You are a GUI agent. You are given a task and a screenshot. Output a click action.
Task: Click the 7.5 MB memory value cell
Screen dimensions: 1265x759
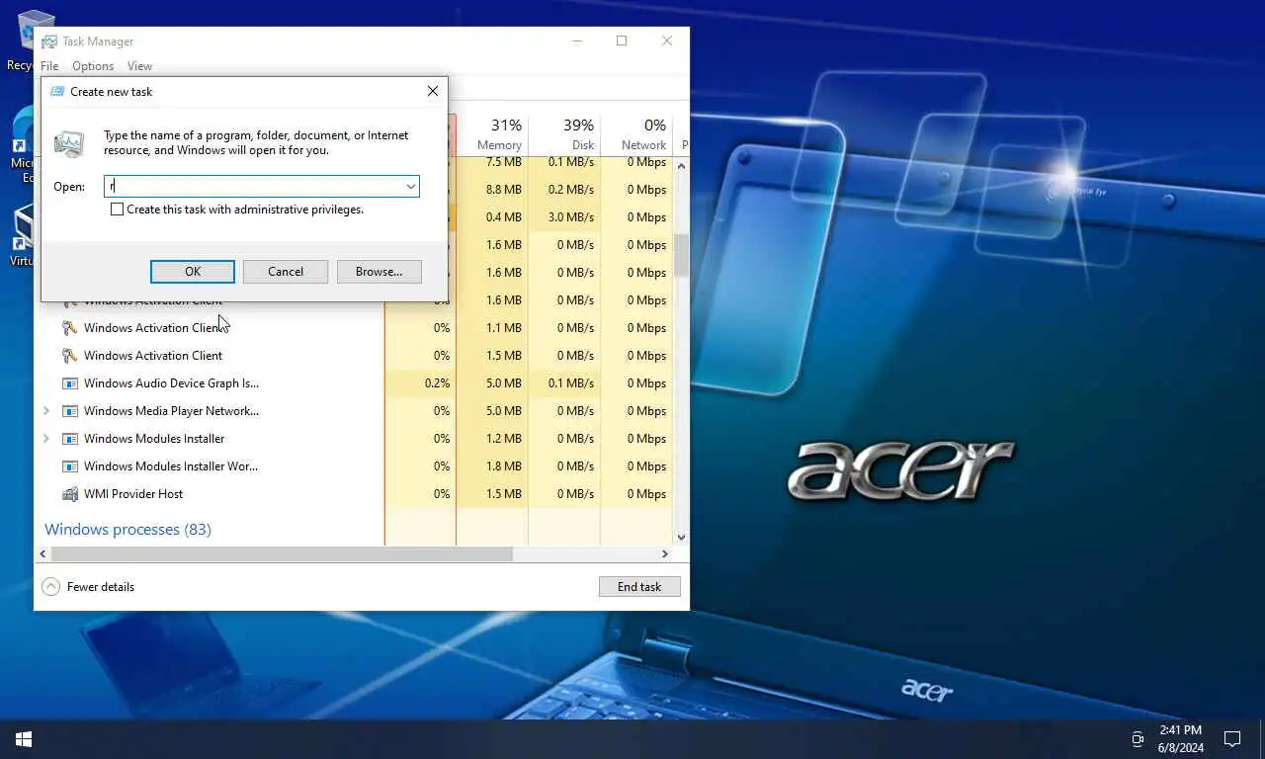coord(492,162)
